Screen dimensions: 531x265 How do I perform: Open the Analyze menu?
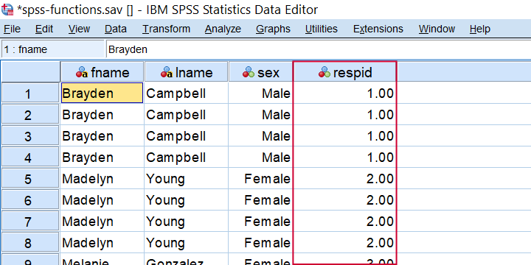click(x=223, y=29)
